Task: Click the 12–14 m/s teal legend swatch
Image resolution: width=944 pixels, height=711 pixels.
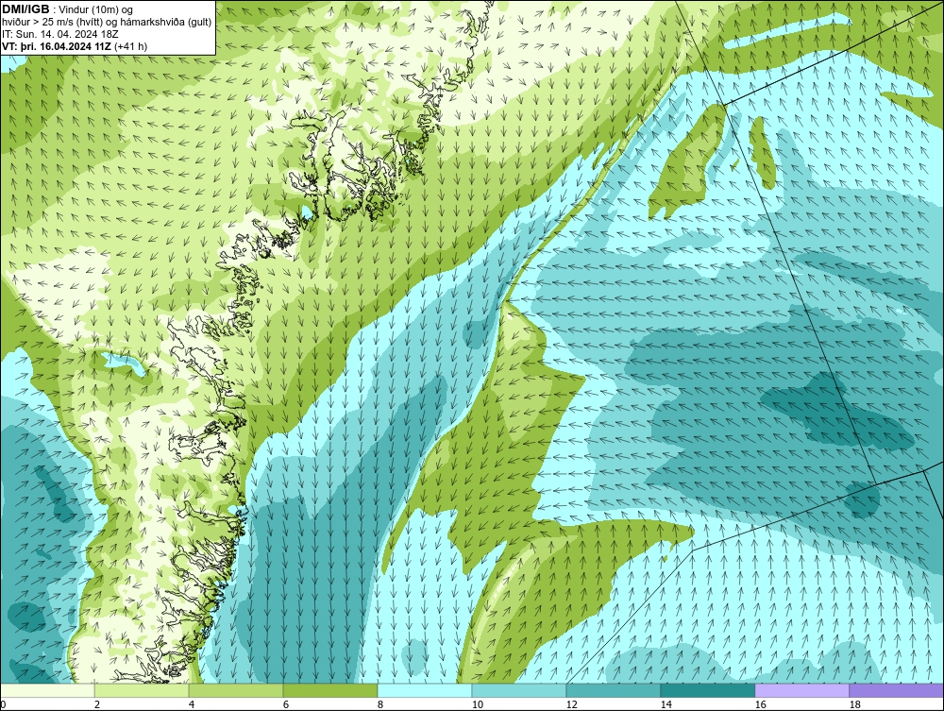Action: tap(613, 690)
